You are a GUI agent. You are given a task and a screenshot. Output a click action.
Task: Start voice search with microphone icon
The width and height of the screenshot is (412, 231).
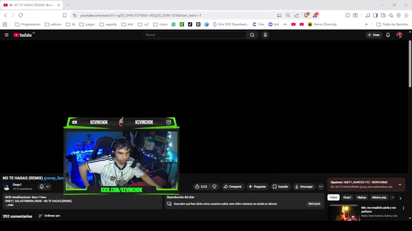coord(265,35)
